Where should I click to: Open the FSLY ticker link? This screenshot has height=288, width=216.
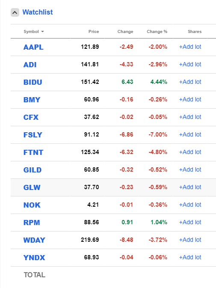33,135
